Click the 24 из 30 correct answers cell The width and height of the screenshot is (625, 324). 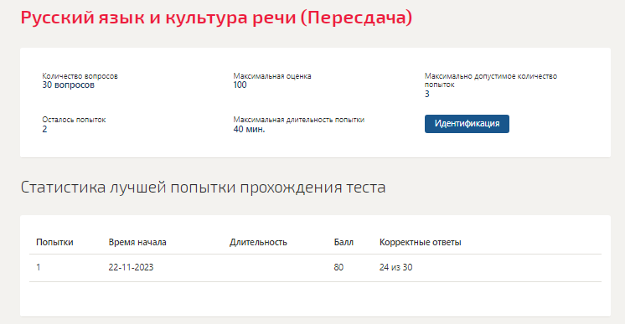[395, 267]
